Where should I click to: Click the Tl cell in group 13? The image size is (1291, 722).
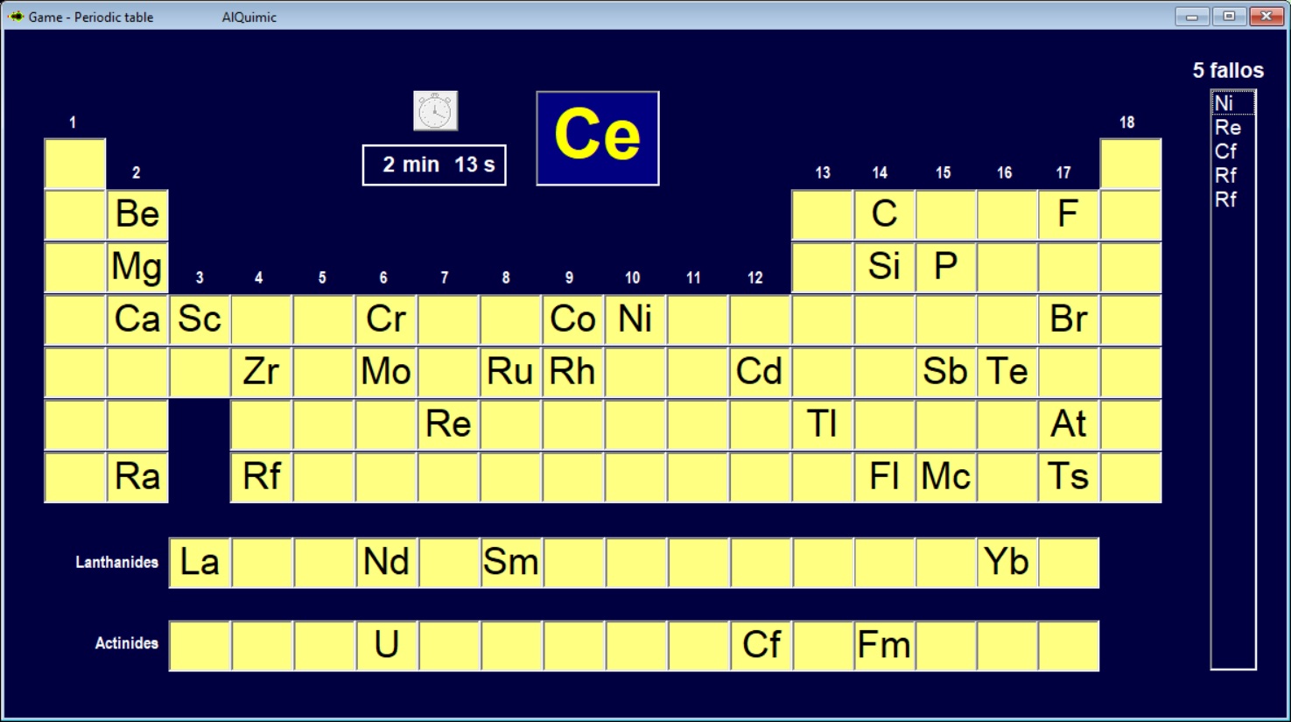[x=822, y=425]
